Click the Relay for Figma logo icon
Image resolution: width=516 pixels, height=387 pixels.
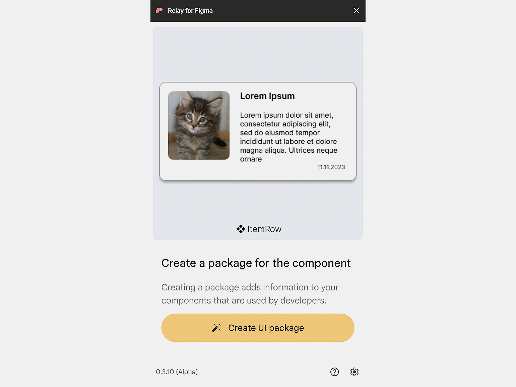pos(159,11)
